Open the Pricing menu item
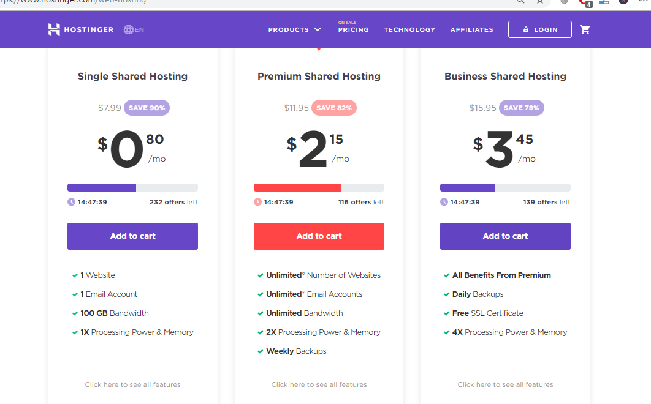The image size is (651, 404). coord(353,29)
